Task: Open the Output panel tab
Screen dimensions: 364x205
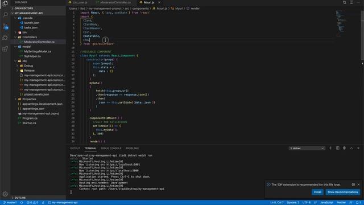Action: tap(75, 148)
